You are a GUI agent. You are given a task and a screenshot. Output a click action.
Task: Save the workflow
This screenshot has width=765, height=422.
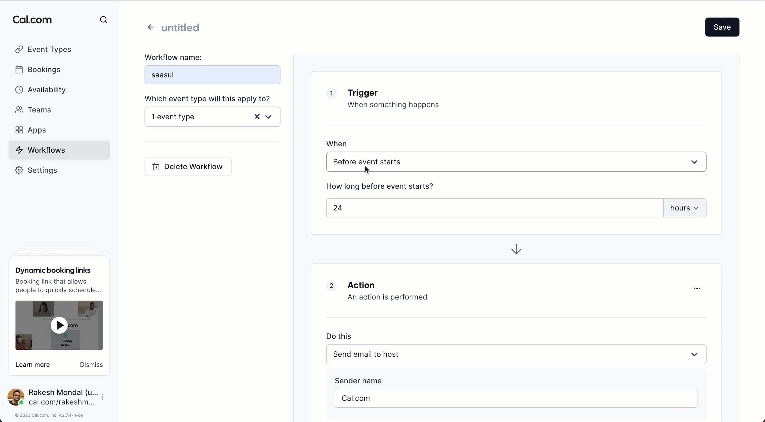722,27
